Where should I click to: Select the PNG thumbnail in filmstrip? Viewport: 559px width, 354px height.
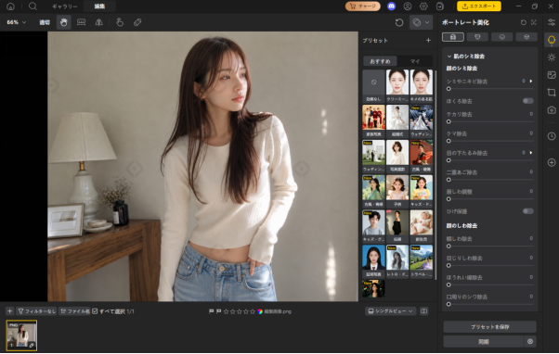click(21, 335)
